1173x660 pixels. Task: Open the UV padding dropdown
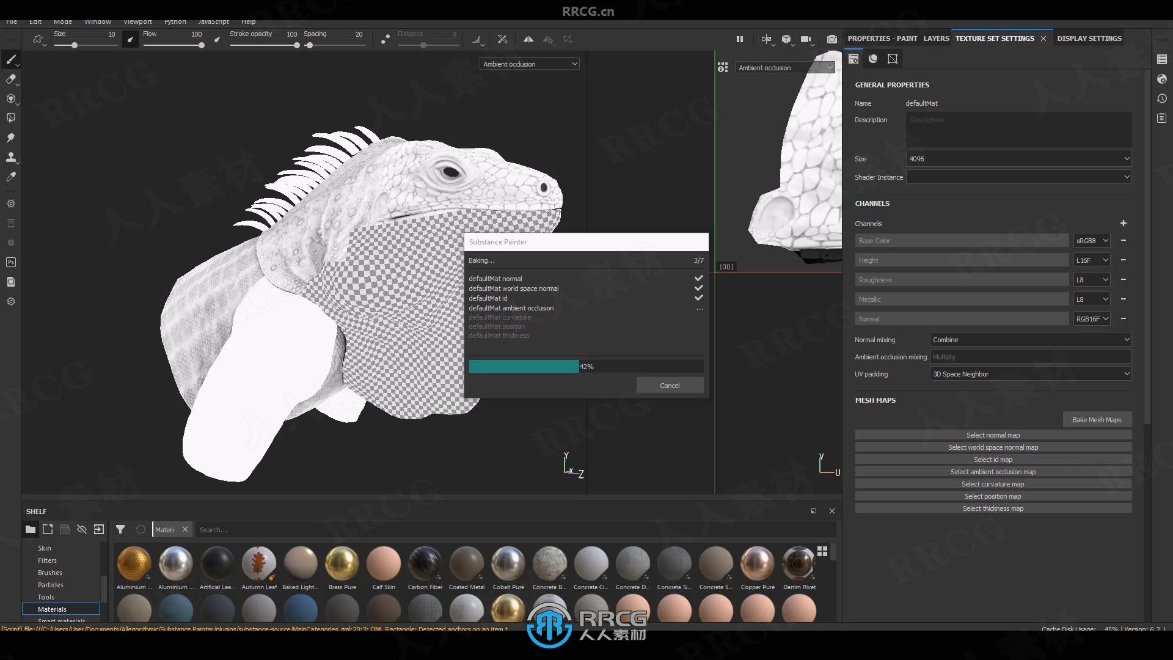(x=1031, y=374)
